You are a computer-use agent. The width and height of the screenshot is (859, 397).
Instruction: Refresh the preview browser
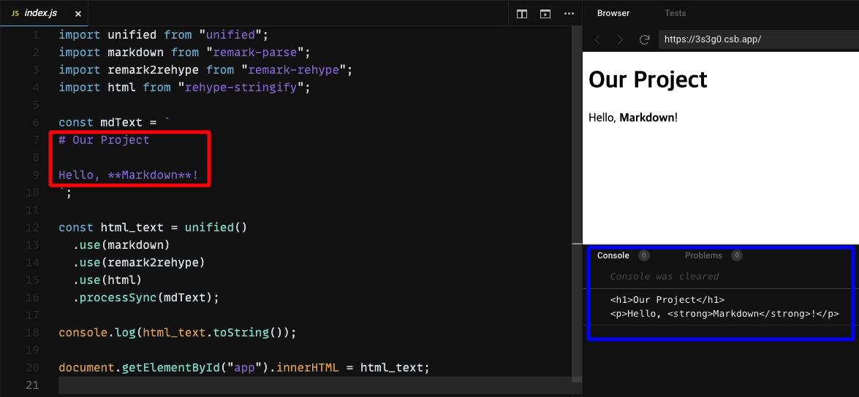[644, 39]
